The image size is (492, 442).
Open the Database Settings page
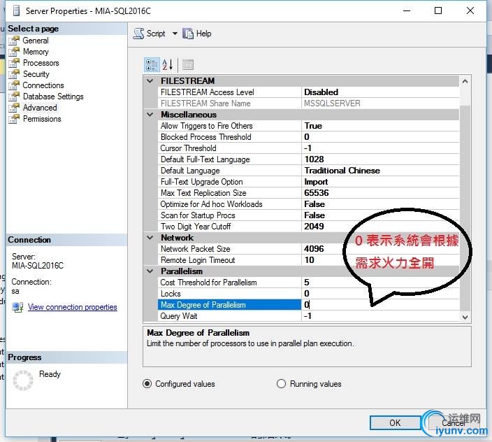coord(53,97)
